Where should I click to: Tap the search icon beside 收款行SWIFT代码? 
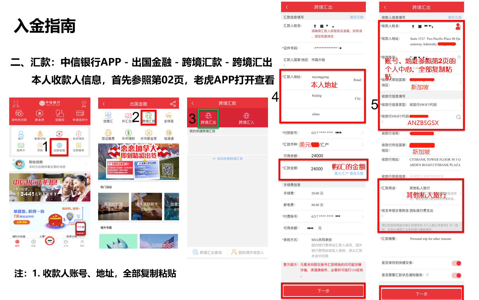point(458,117)
